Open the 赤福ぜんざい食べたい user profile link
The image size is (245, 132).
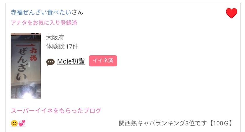(41, 12)
